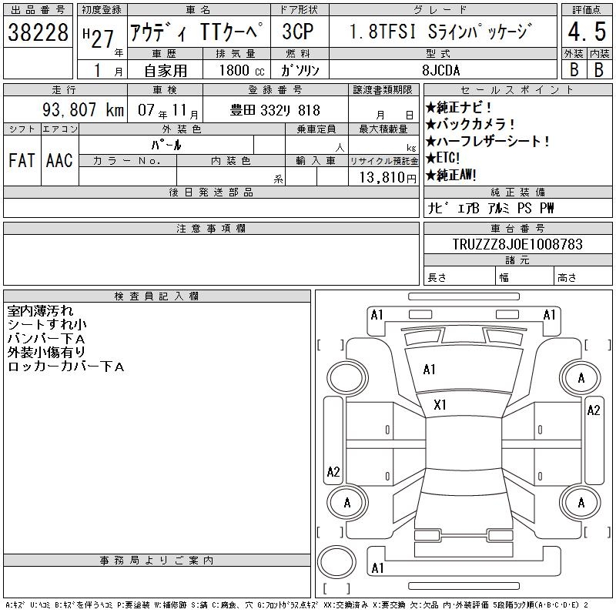The height and width of the screenshot is (616, 616).
Task: Click inspector note ロッカーカバー下A
Action: coord(65,367)
